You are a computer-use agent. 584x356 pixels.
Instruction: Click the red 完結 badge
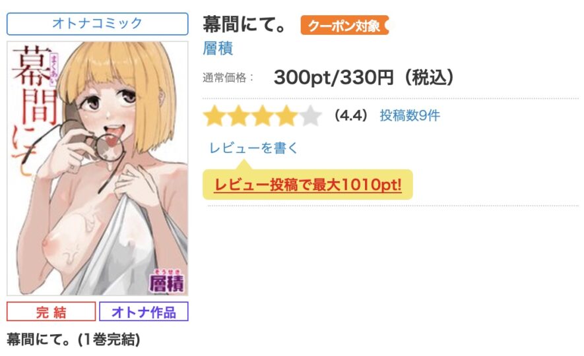pyautogui.click(x=51, y=312)
